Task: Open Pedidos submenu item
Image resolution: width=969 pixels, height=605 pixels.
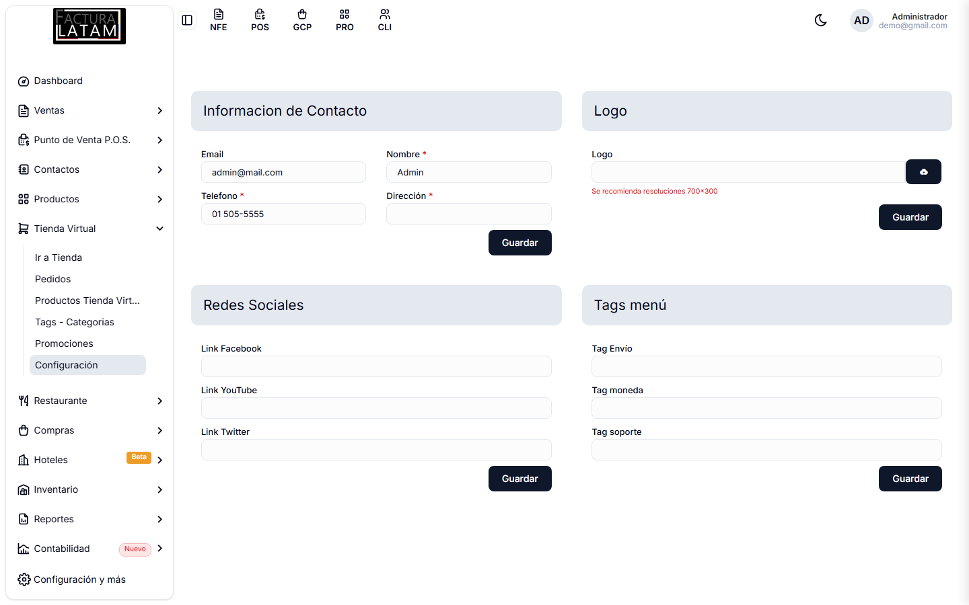Action: click(x=87, y=279)
